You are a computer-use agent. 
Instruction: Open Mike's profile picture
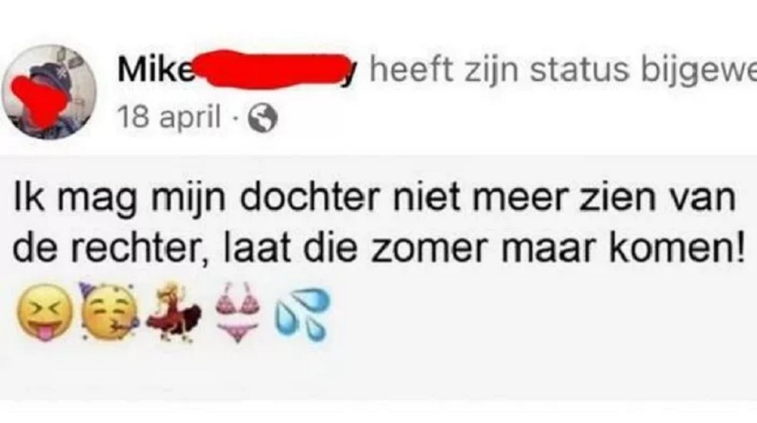[x=48, y=91]
